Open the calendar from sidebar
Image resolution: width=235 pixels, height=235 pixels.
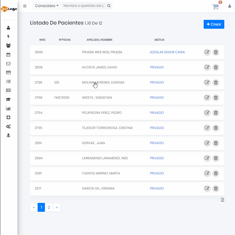click(8, 55)
